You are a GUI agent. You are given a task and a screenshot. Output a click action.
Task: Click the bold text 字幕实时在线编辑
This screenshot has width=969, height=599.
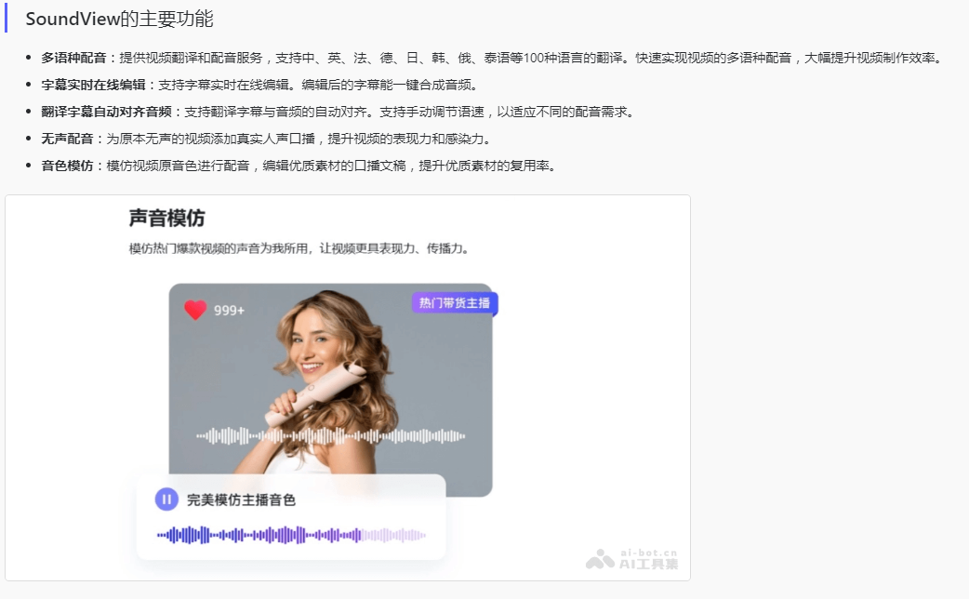(93, 85)
